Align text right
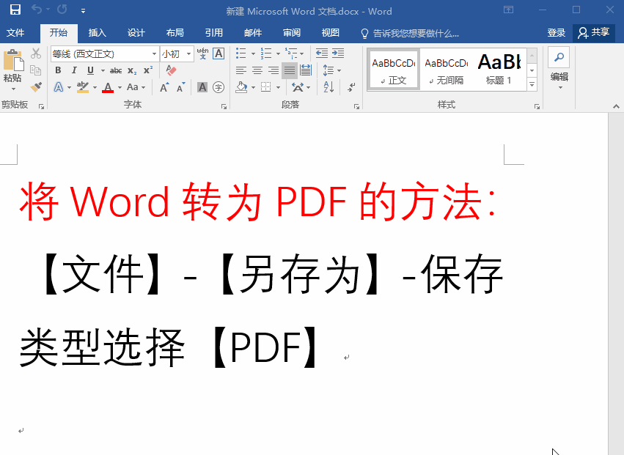 274,71
